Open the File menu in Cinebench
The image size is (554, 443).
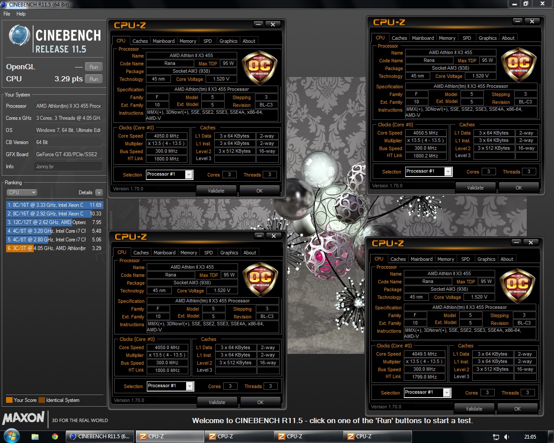click(6, 14)
